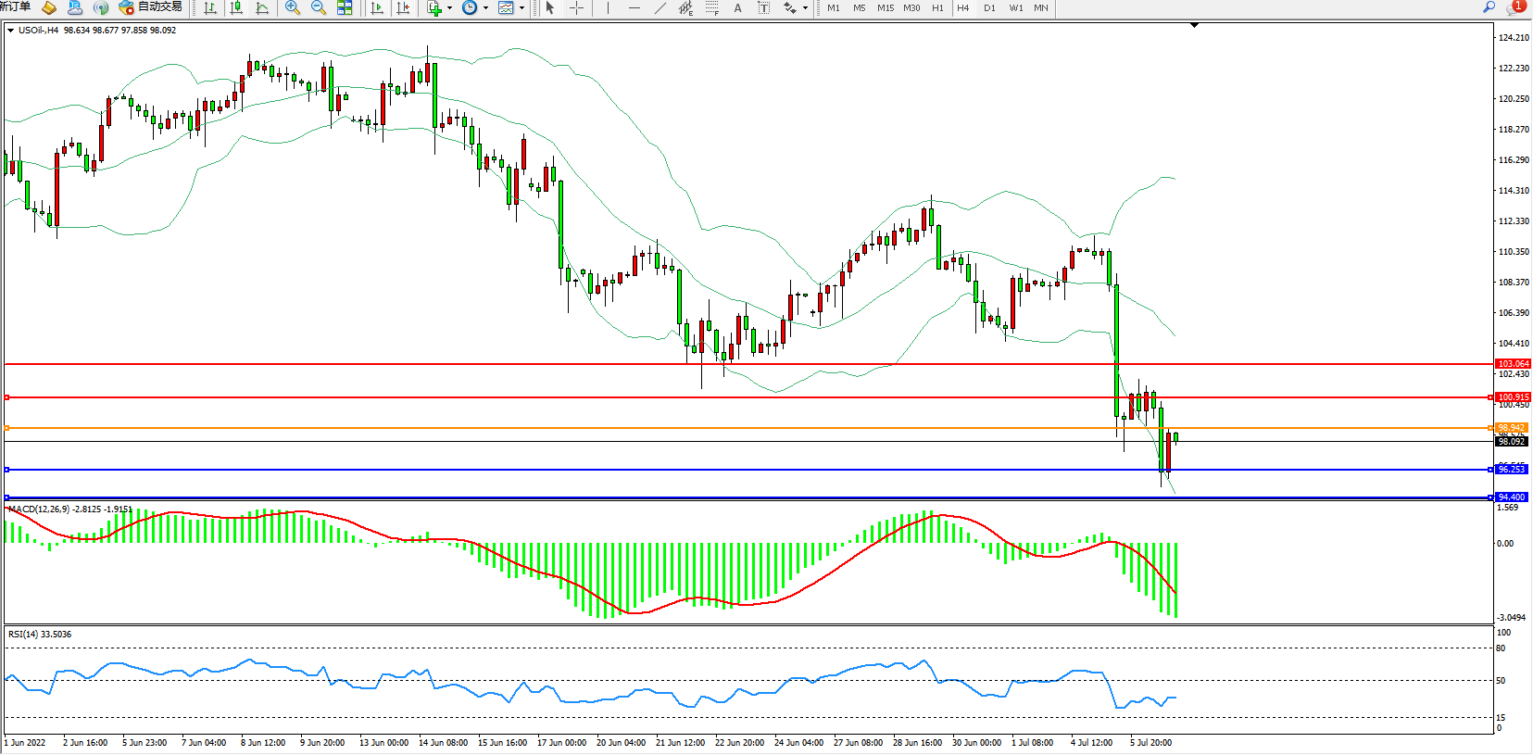This screenshot has width=1533, height=755.
Task: Click the Zoom Out magnifier icon
Action: (319, 8)
